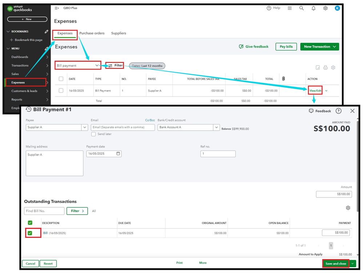Click the QuickBooks logo
This screenshot has width=363, height=273.
pos(19,9)
